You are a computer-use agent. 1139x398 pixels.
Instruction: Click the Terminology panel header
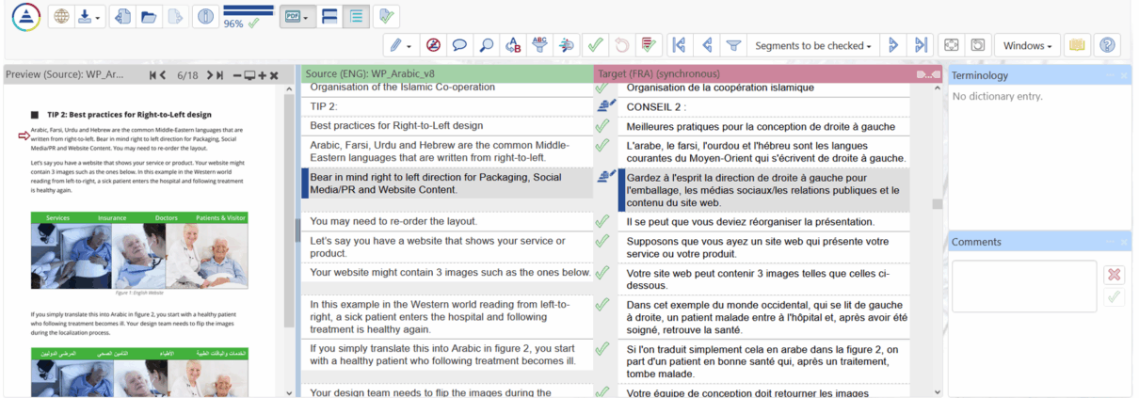pyautogui.click(x=1038, y=75)
